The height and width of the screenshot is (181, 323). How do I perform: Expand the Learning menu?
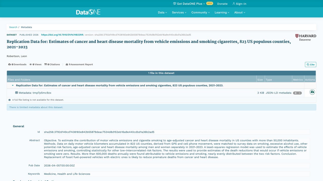click(222, 12)
